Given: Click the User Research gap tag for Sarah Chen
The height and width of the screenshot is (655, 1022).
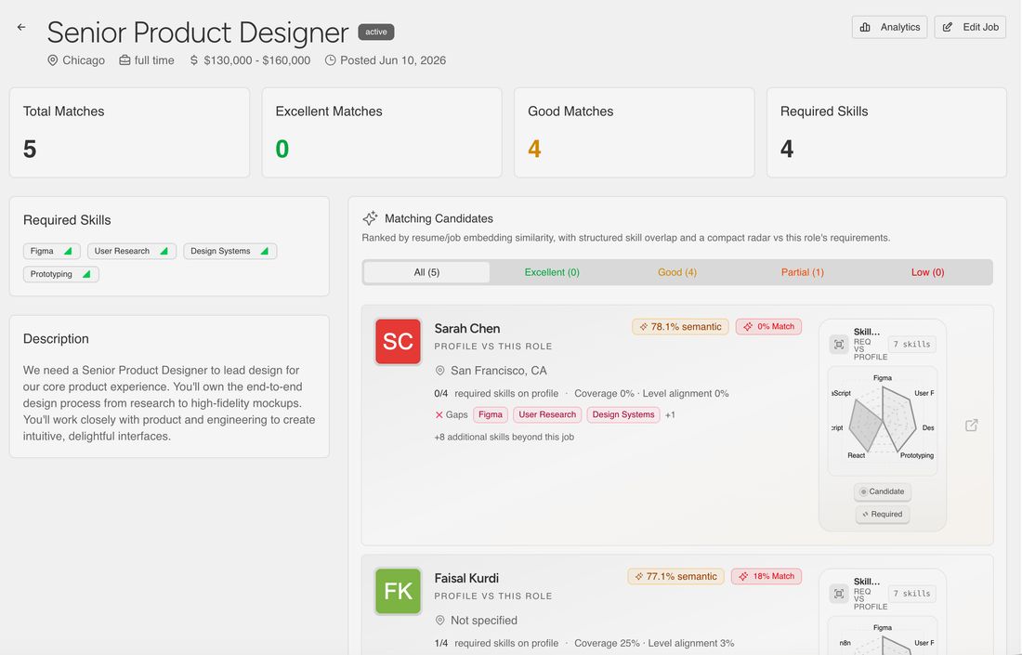Looking at the screenshot, I should (x=547, y=415).
